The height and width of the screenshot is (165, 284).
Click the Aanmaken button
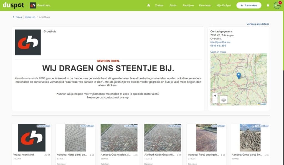point(249,6)
